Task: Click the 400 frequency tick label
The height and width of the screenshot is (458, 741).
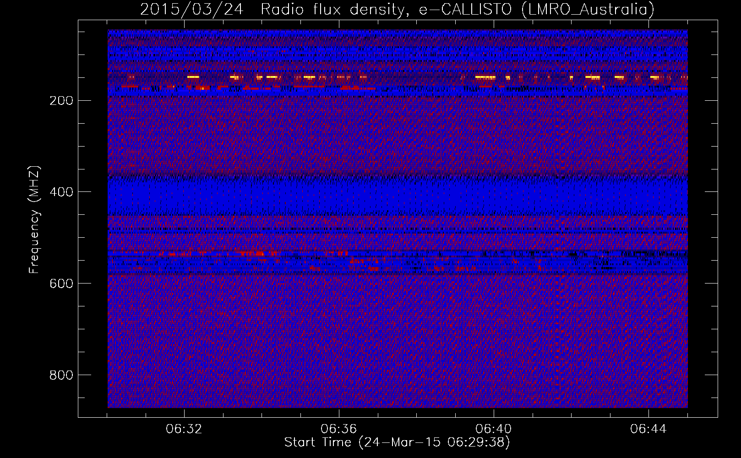Action: pos(60,192)
